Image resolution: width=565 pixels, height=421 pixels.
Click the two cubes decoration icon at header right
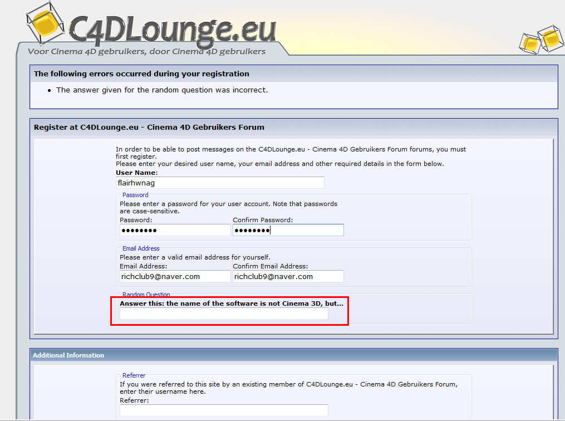[x=541, y=40]
